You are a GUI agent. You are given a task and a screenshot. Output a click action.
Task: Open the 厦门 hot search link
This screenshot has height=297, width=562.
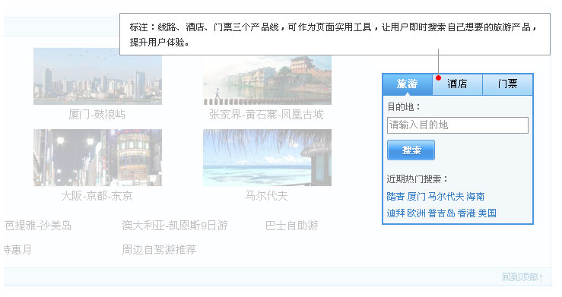click(416, 197)
